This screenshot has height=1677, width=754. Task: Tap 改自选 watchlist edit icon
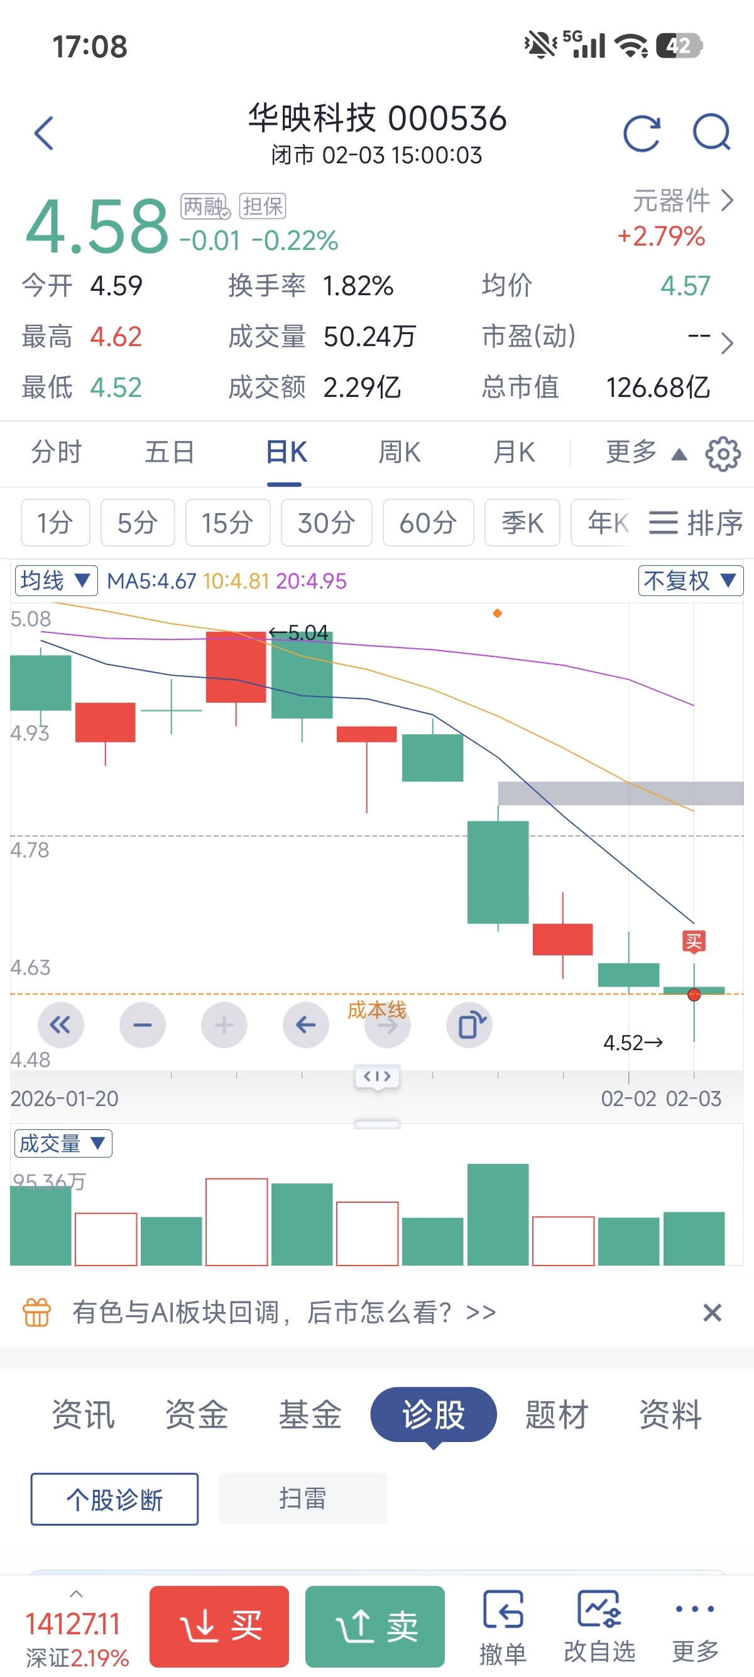(599, 1626)
